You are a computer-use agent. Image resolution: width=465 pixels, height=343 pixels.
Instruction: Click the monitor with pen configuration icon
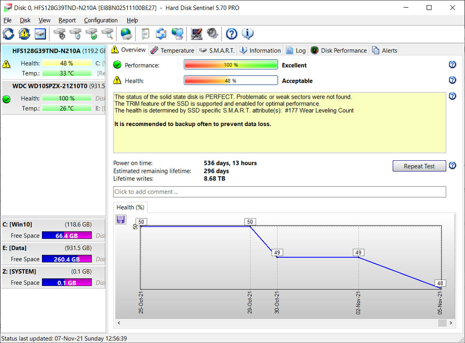(x=196, y=34)
